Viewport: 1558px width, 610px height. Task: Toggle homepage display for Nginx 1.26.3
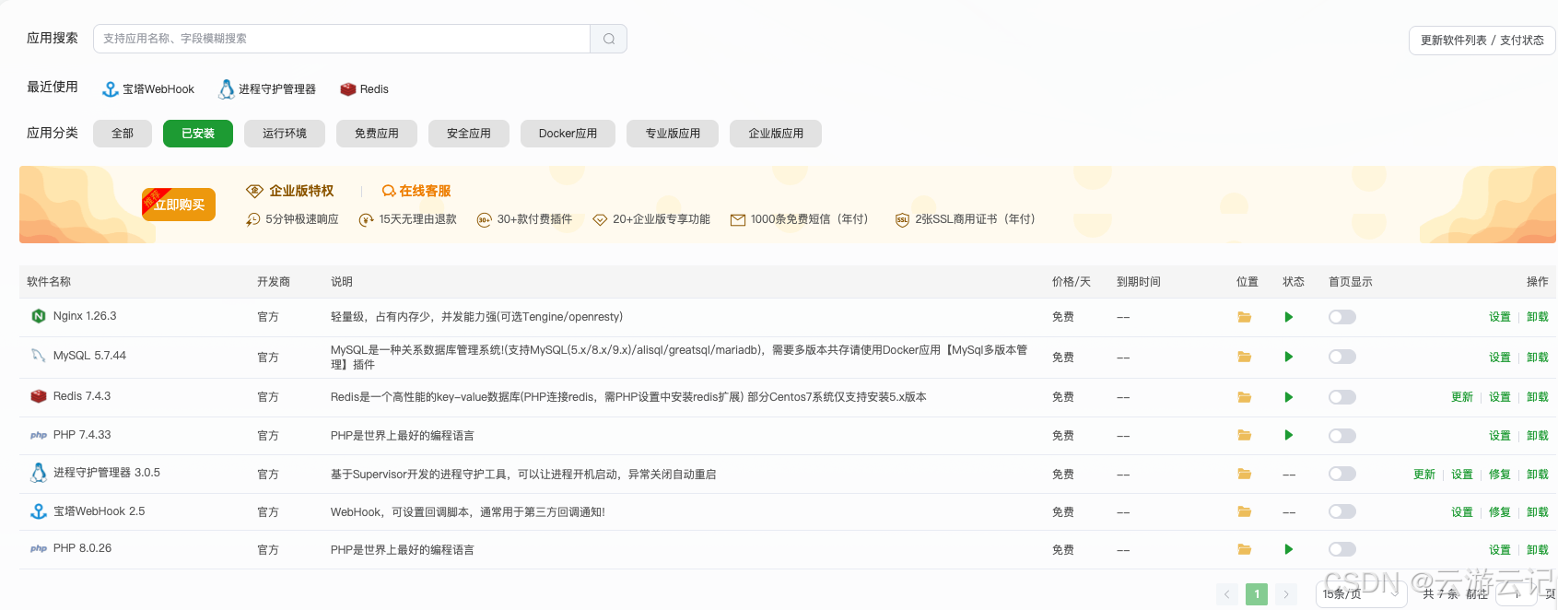(1342, 317)
